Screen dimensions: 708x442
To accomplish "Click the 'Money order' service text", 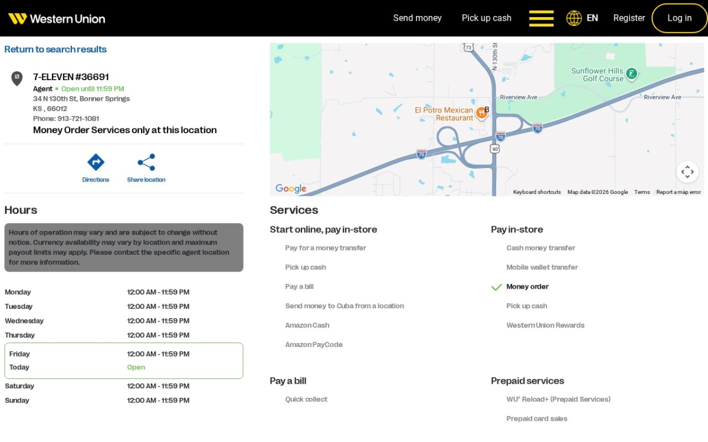I will point(527,287).
